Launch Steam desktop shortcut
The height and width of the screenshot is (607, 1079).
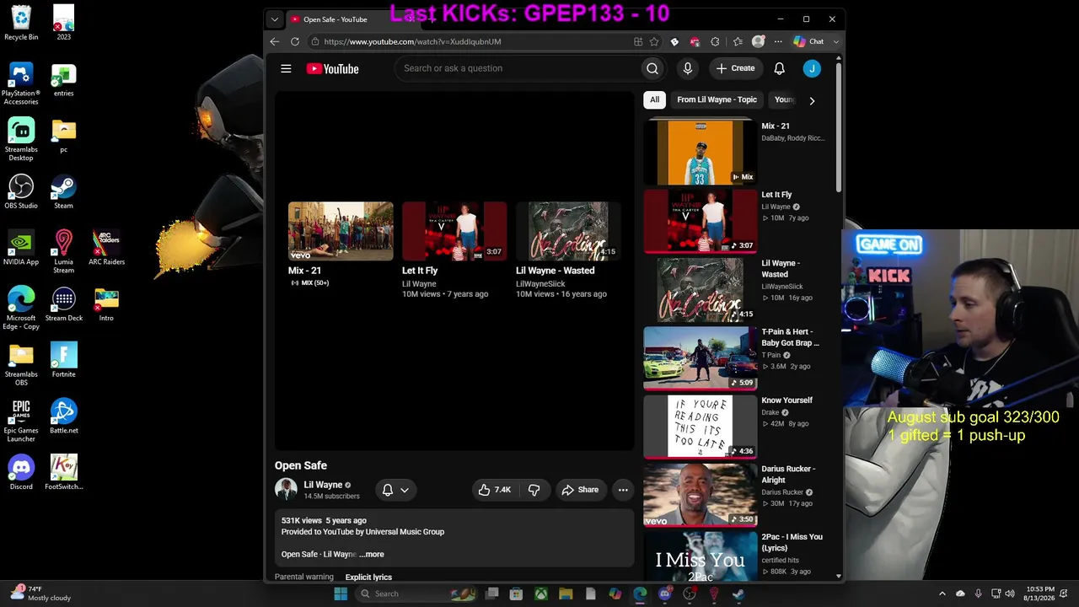[63, 191]
